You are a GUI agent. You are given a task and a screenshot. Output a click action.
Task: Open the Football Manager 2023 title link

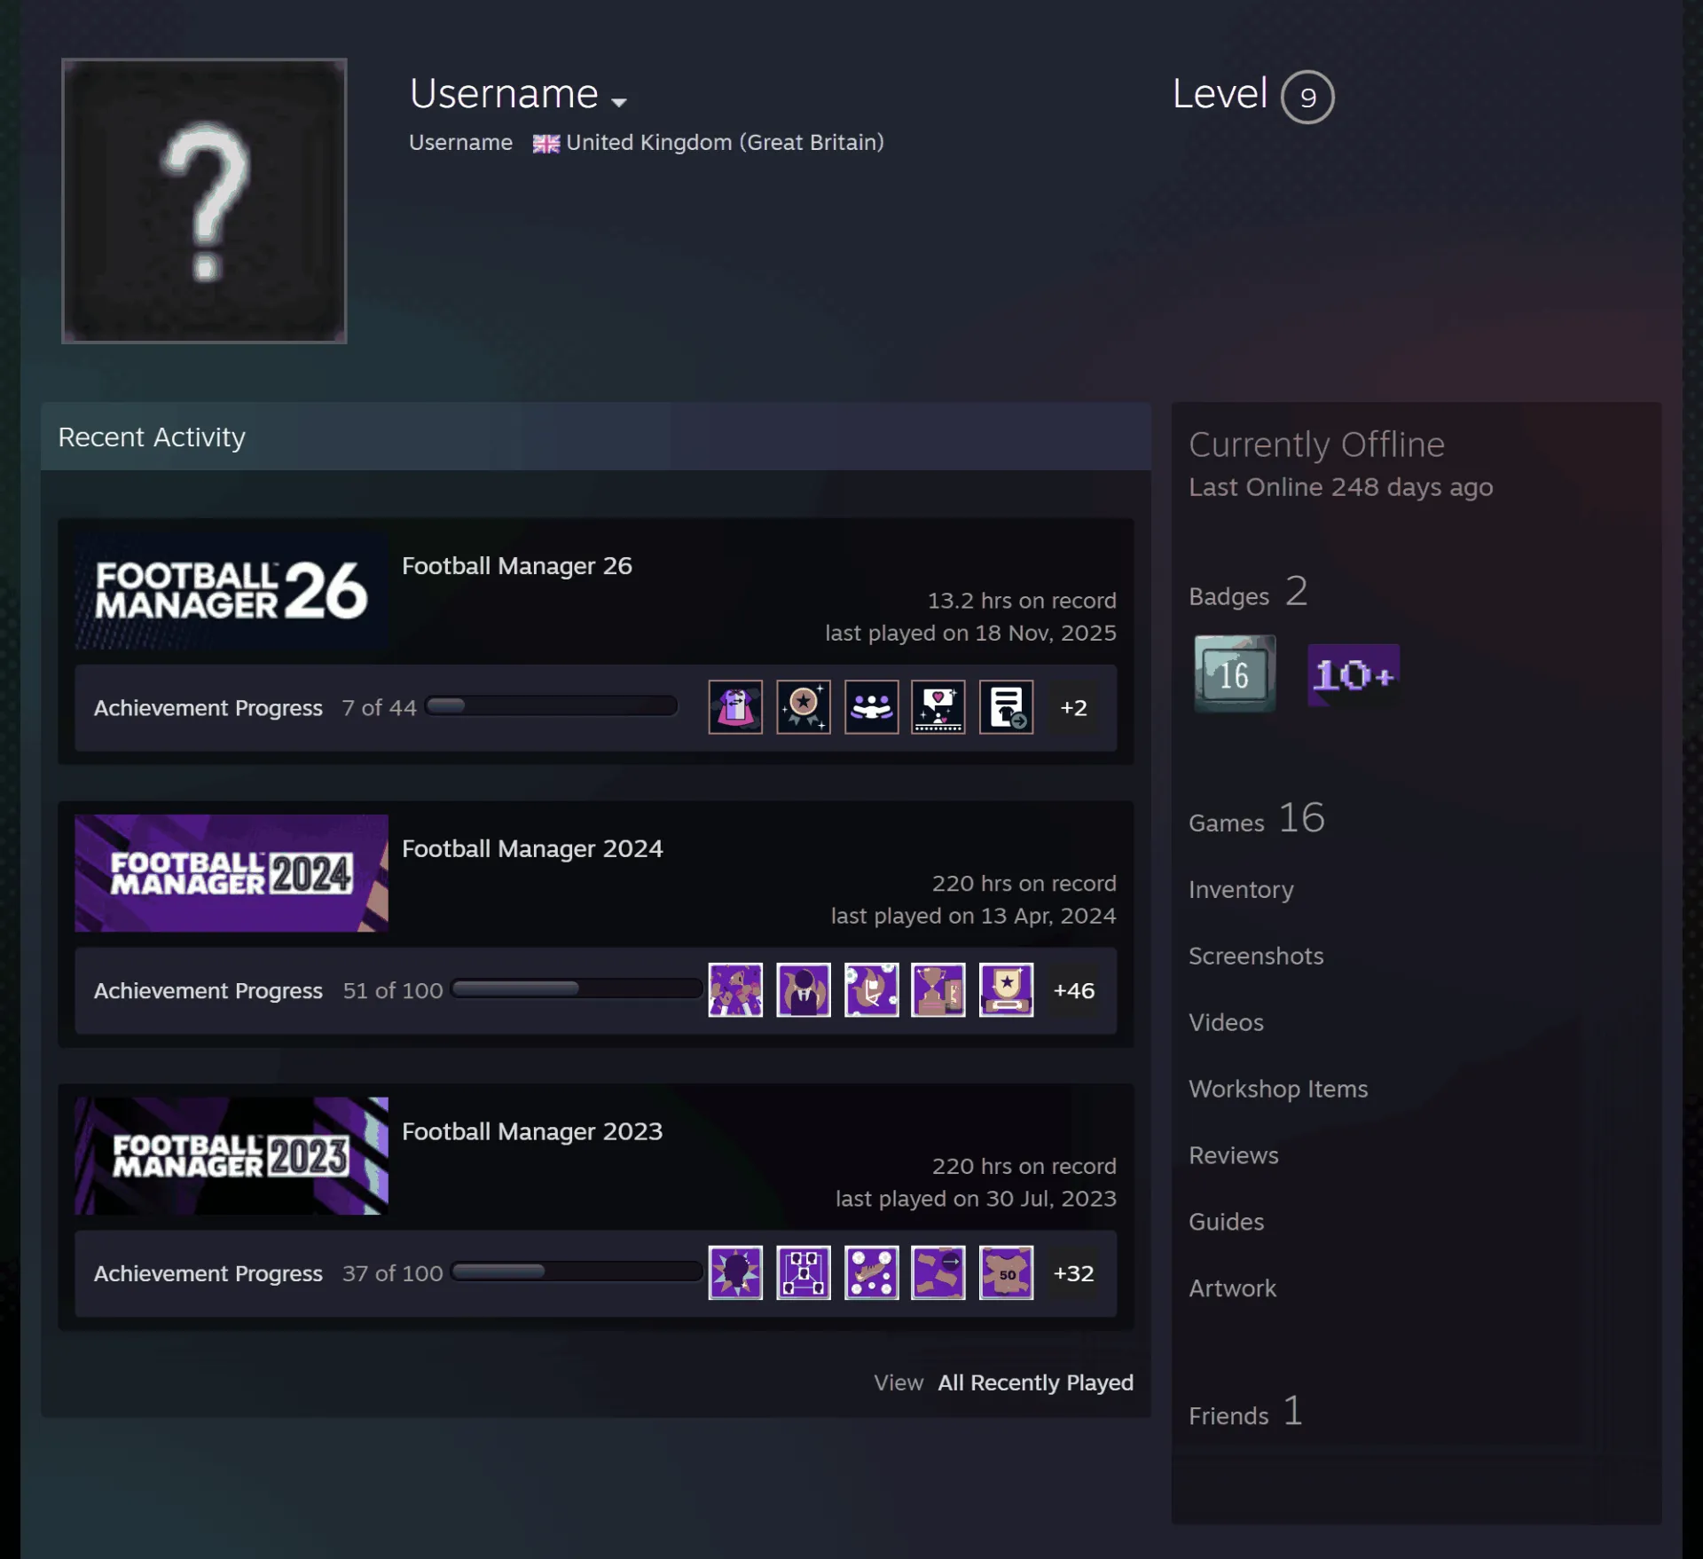[x=532, y=1130]
